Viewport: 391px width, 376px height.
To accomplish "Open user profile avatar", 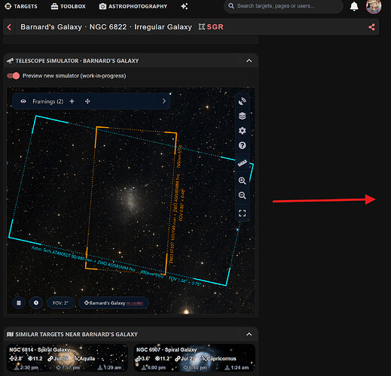I will click(374, 6).
